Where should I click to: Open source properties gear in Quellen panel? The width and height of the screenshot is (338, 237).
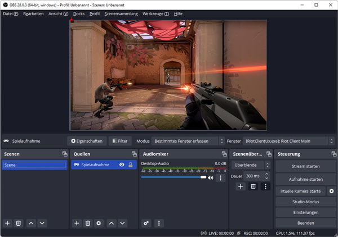(x=99, y=223)
